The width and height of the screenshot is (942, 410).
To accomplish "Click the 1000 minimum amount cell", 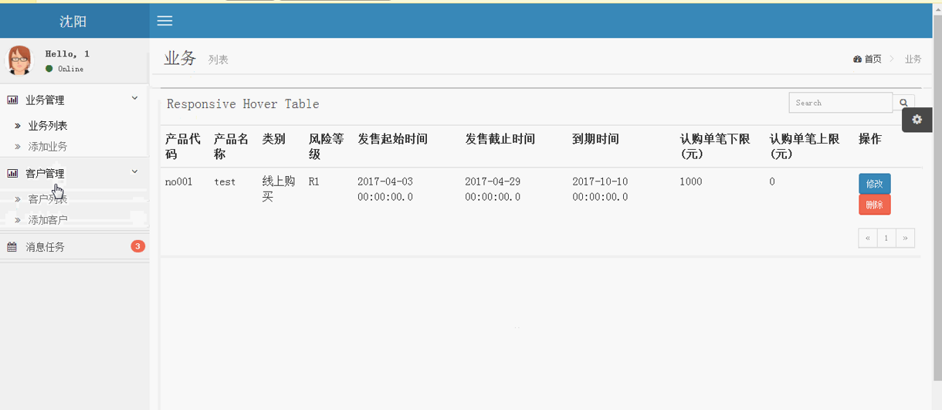I will 691,182.
